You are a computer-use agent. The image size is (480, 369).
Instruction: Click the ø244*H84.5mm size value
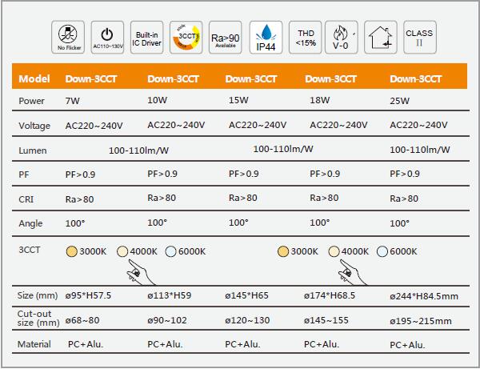[424, 296]
